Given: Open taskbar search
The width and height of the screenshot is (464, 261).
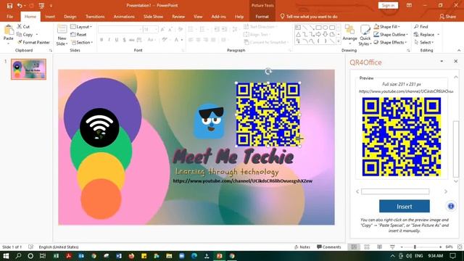Looking at the screenshot, I should pyautogui.click(x=18, y=256).
